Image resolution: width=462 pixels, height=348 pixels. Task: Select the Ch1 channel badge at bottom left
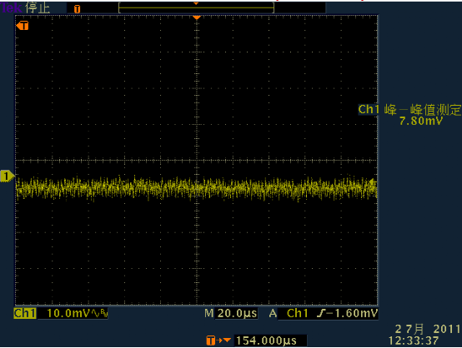(x=25, y=313)
